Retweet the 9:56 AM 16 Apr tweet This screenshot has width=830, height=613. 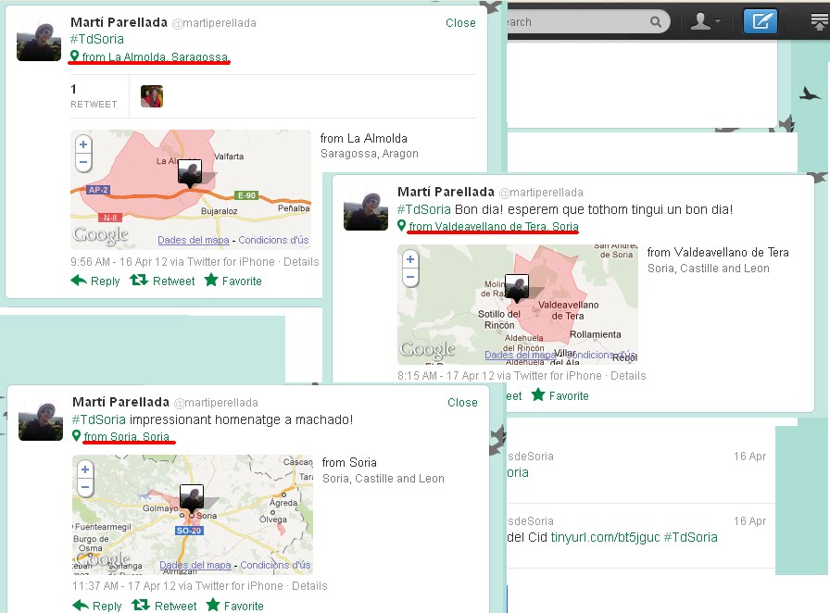pos(162,281)
